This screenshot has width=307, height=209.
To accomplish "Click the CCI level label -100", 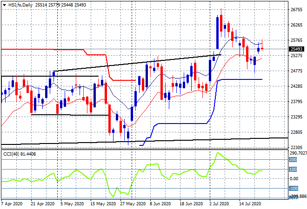I will [294, 188].
